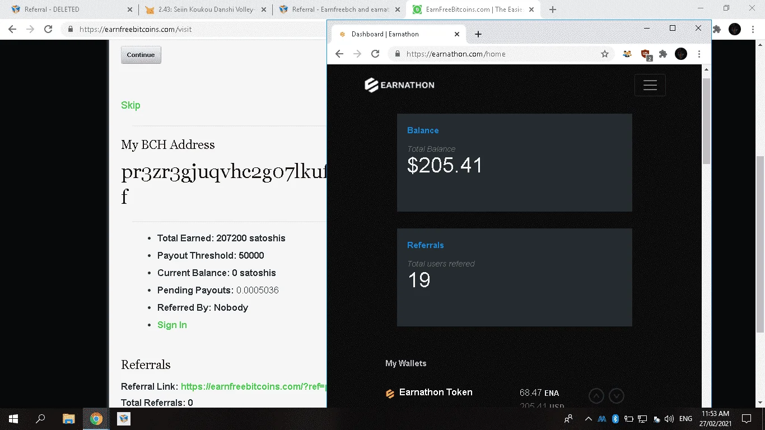
Task: Go forward in the EarnFreeBitcoins window
Action: pyautogui.click(x=30, y=29)
